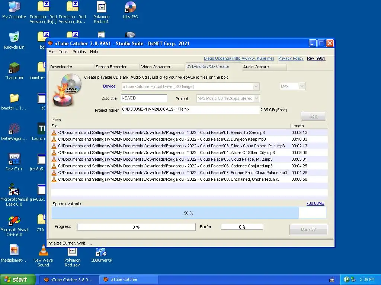Switch to the Video Converter tab

162,67
